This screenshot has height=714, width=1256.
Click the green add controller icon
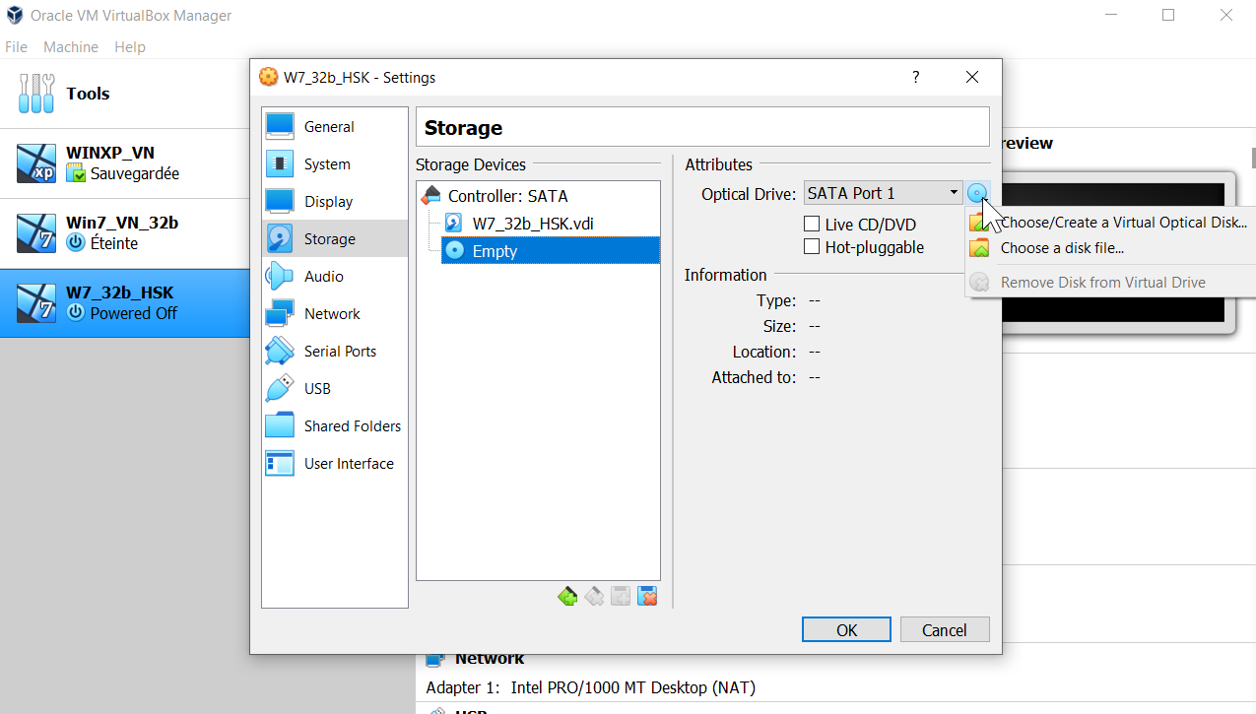(567, 596)
